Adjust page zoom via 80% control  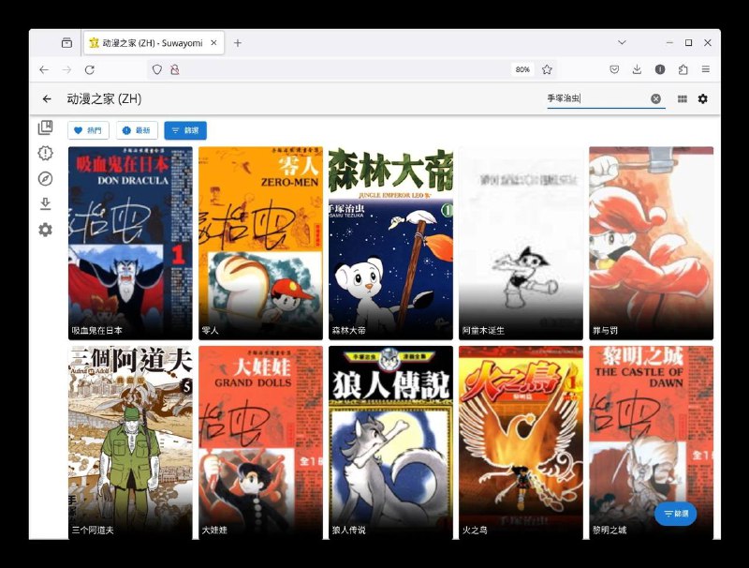pos(522,69)
